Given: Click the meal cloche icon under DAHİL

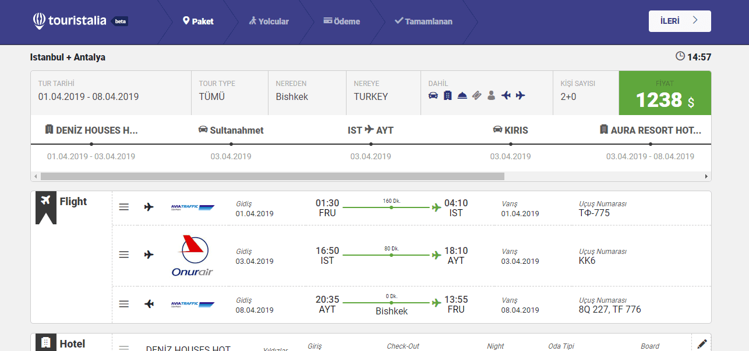Looking at the screenshot, I should click(462, 95).
